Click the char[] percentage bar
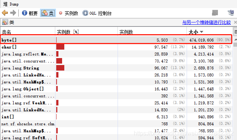The image size is (237, 140). pos(60,47)
